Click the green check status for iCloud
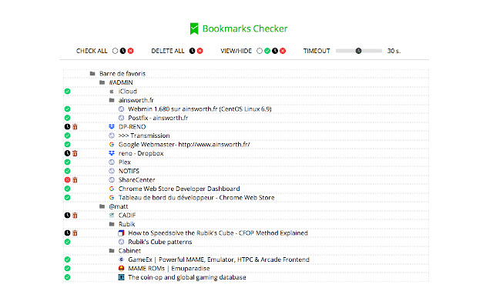 tap(67, 92)
